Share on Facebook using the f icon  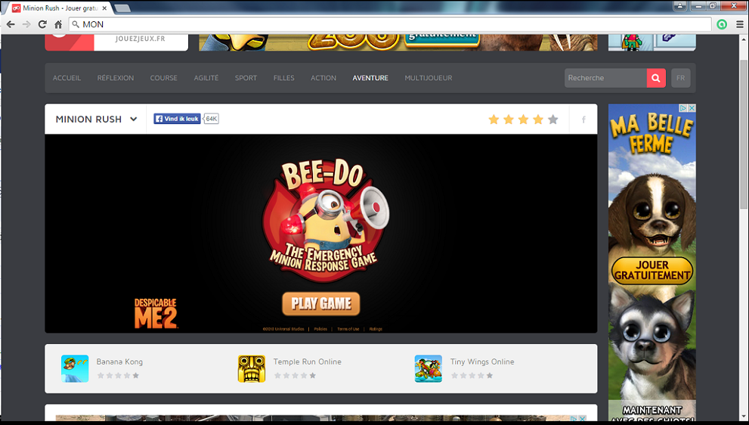point(583,119)
